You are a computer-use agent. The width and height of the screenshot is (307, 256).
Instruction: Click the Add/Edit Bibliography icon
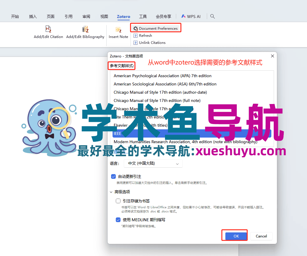pyautogui.click(x=85, y=29)
